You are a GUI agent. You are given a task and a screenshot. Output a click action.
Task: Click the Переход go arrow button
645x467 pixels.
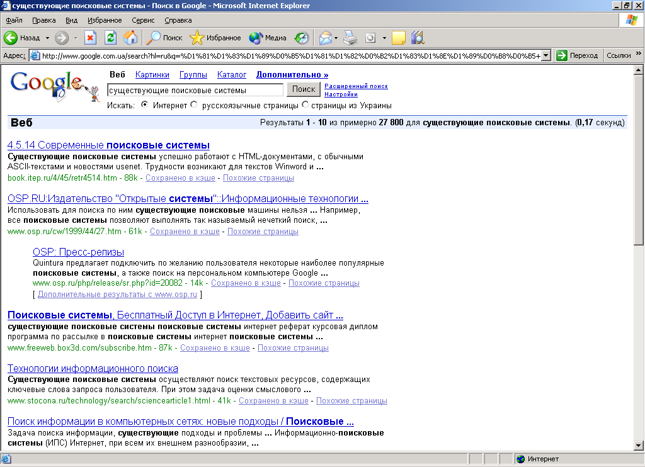[x=577, y=55]
